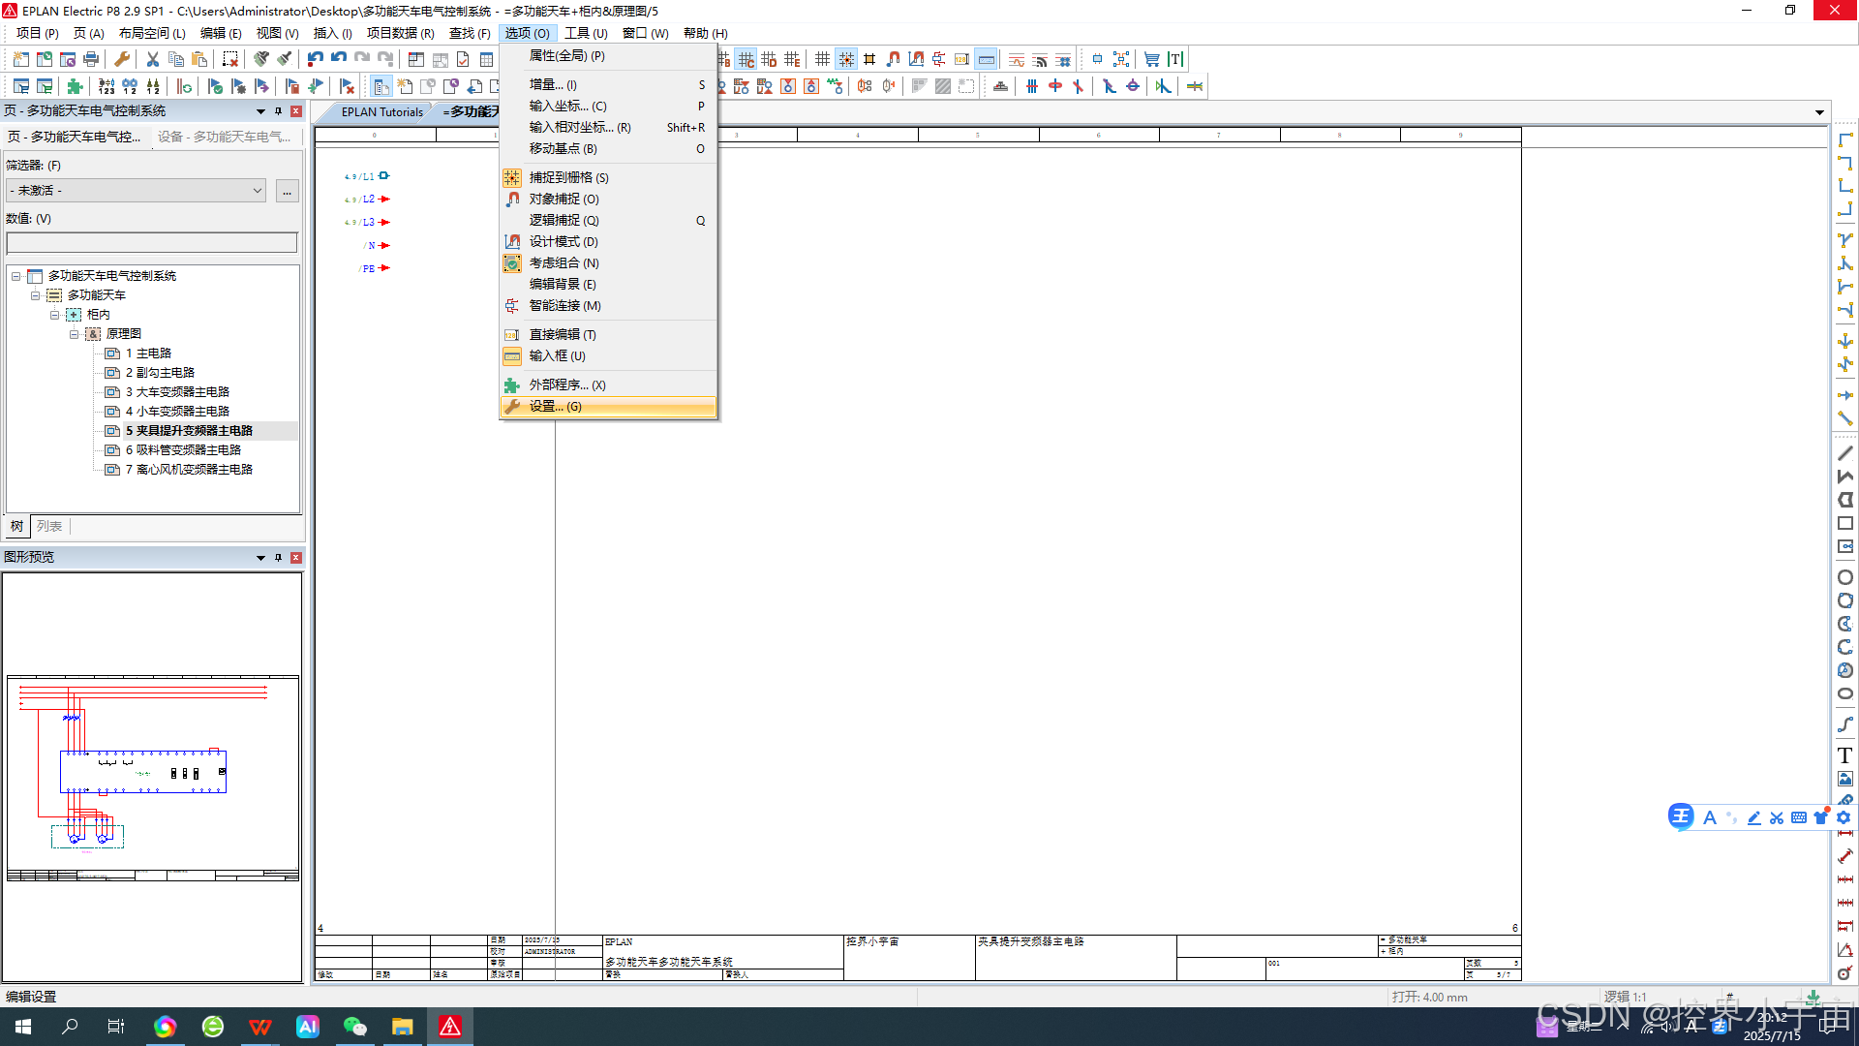The image size is (1859, 1046).
Task: Collapse the 柜内 tree node
Action: click(x=54, y=315)
